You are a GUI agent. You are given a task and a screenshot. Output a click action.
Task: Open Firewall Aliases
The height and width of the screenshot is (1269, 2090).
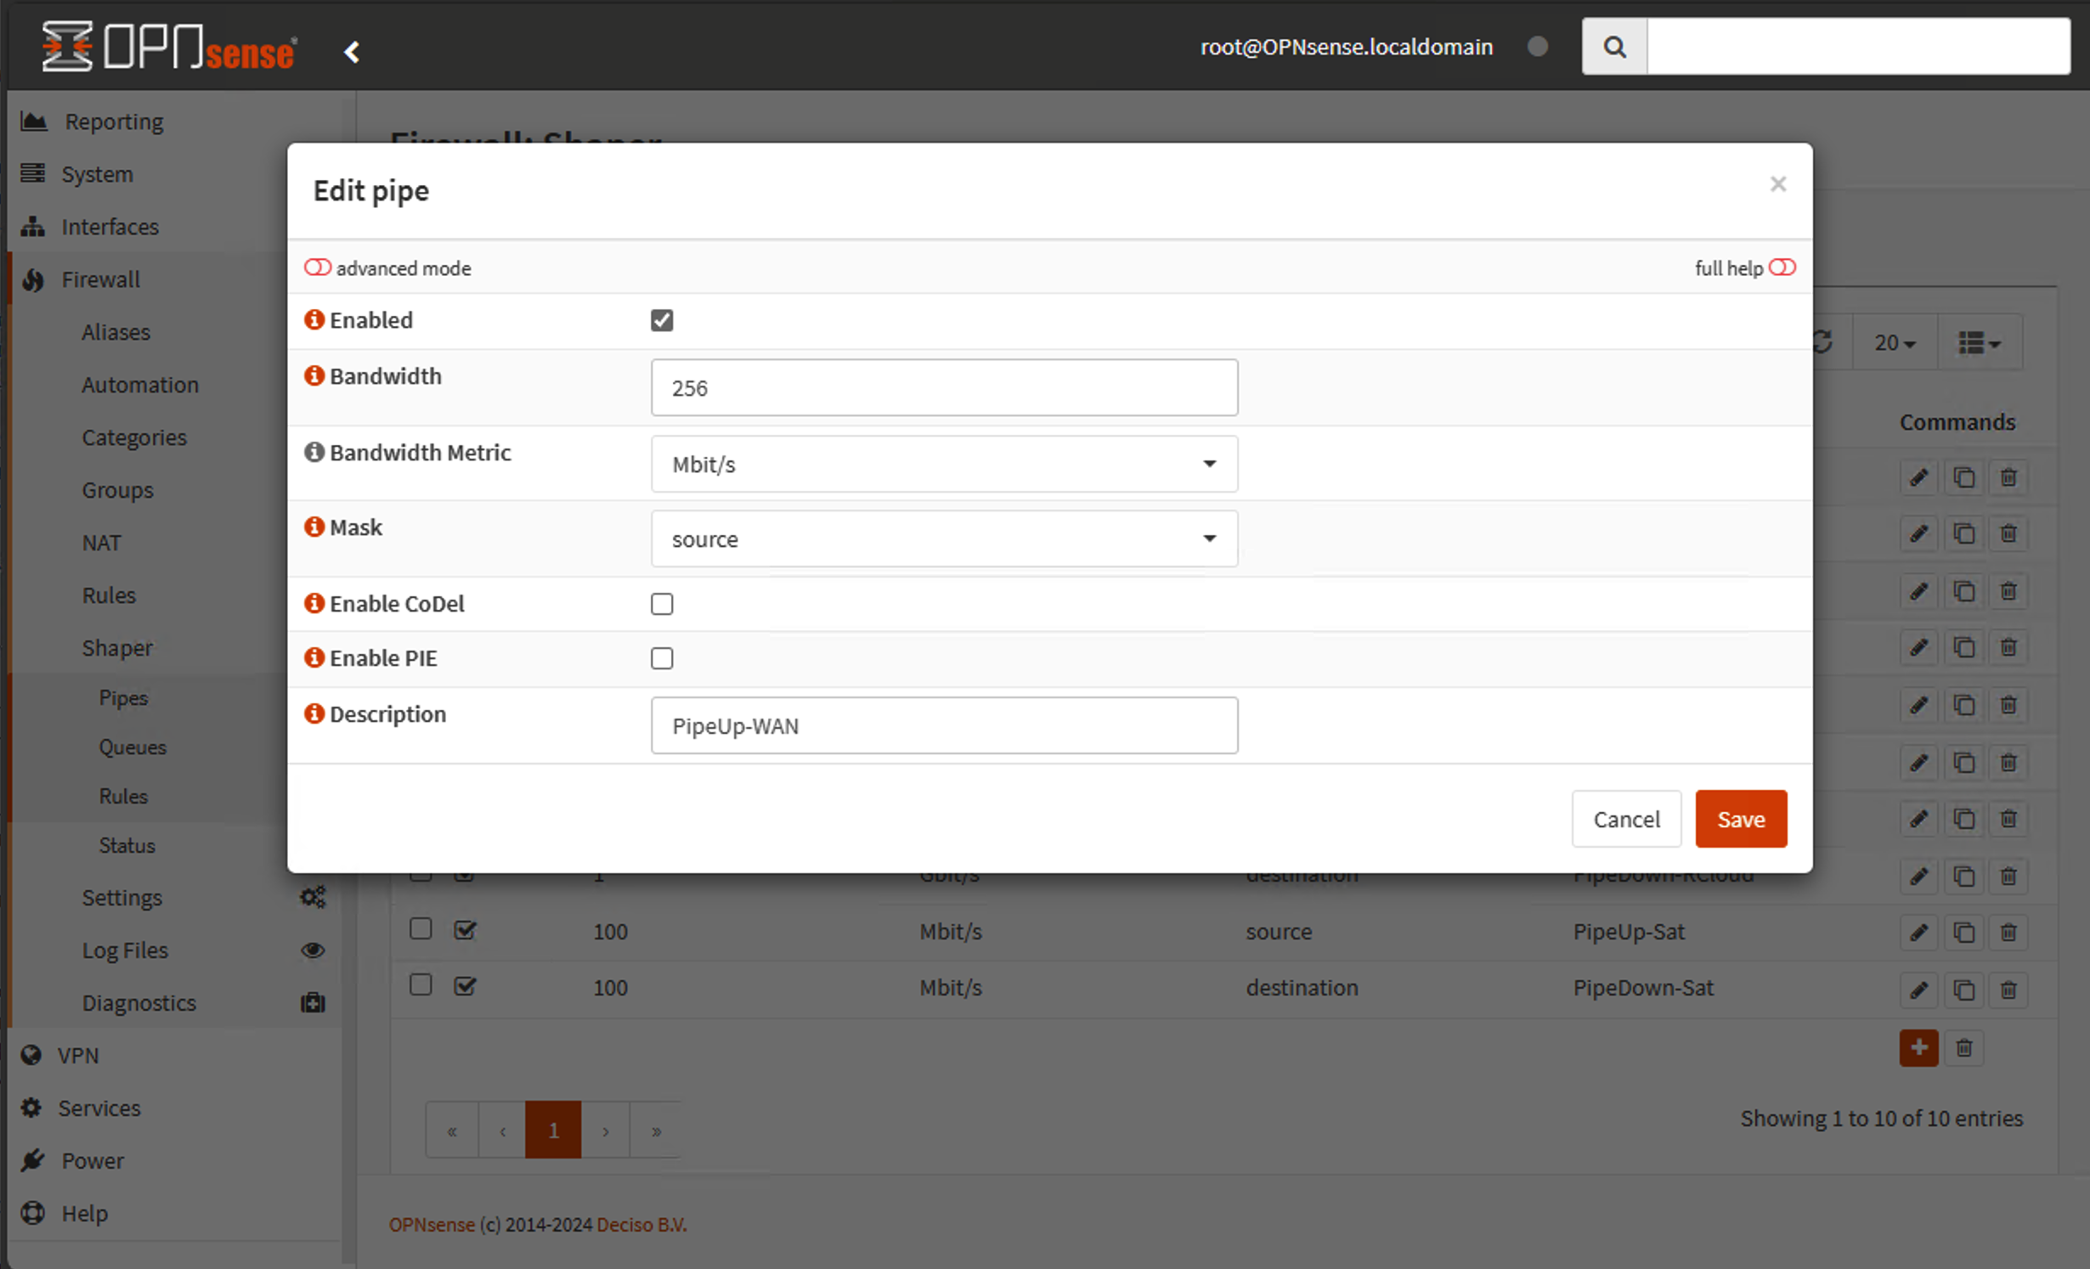pos(116,332)
